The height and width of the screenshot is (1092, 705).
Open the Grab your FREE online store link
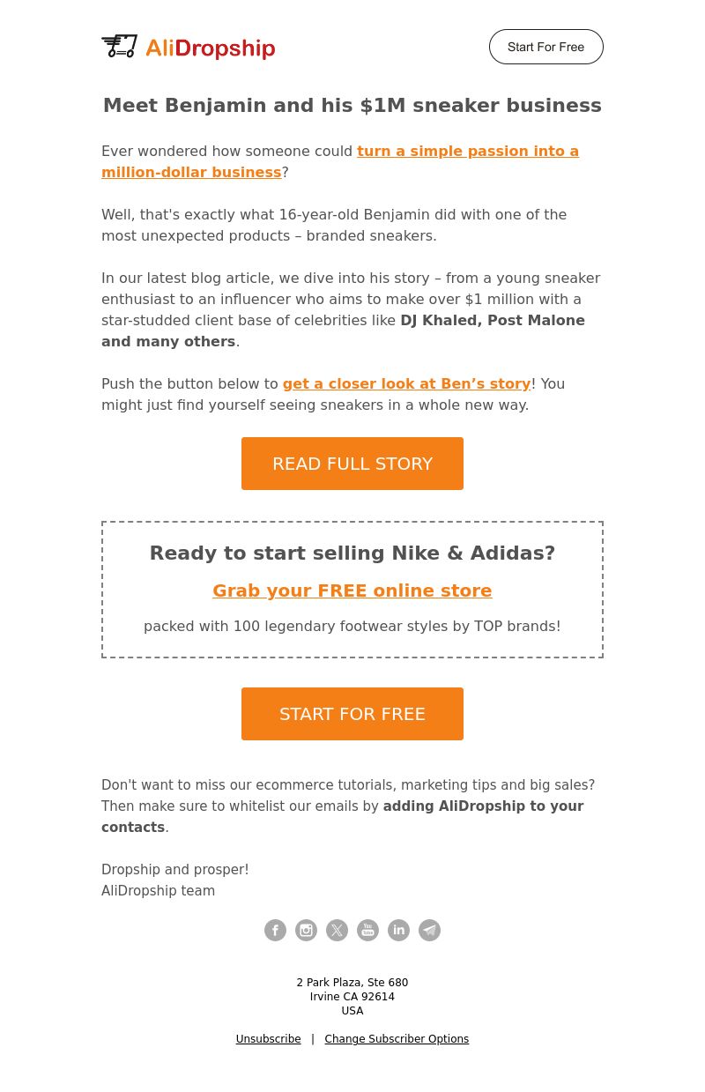352,591
